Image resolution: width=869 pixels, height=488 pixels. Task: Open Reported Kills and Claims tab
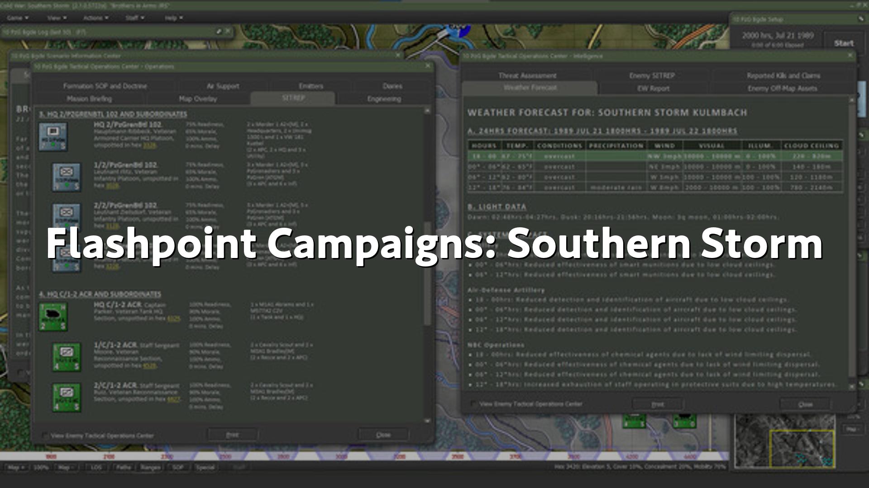(783, 75)
